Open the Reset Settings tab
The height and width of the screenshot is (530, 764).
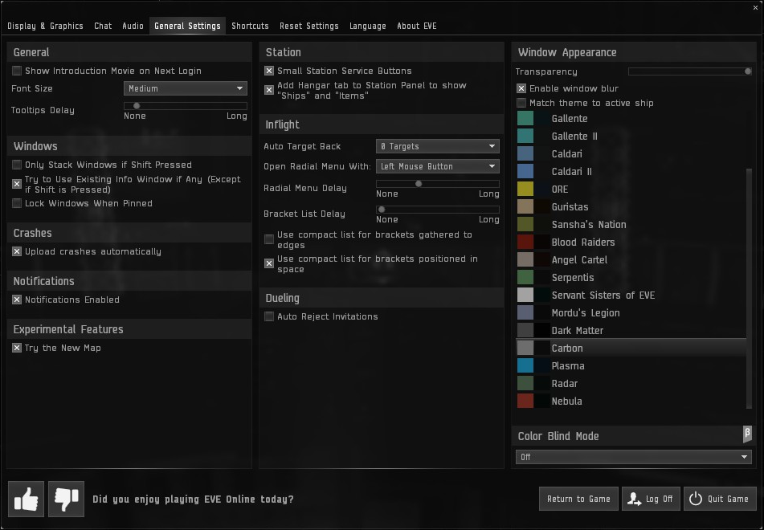pyautogui.click(x=309, y=26)
